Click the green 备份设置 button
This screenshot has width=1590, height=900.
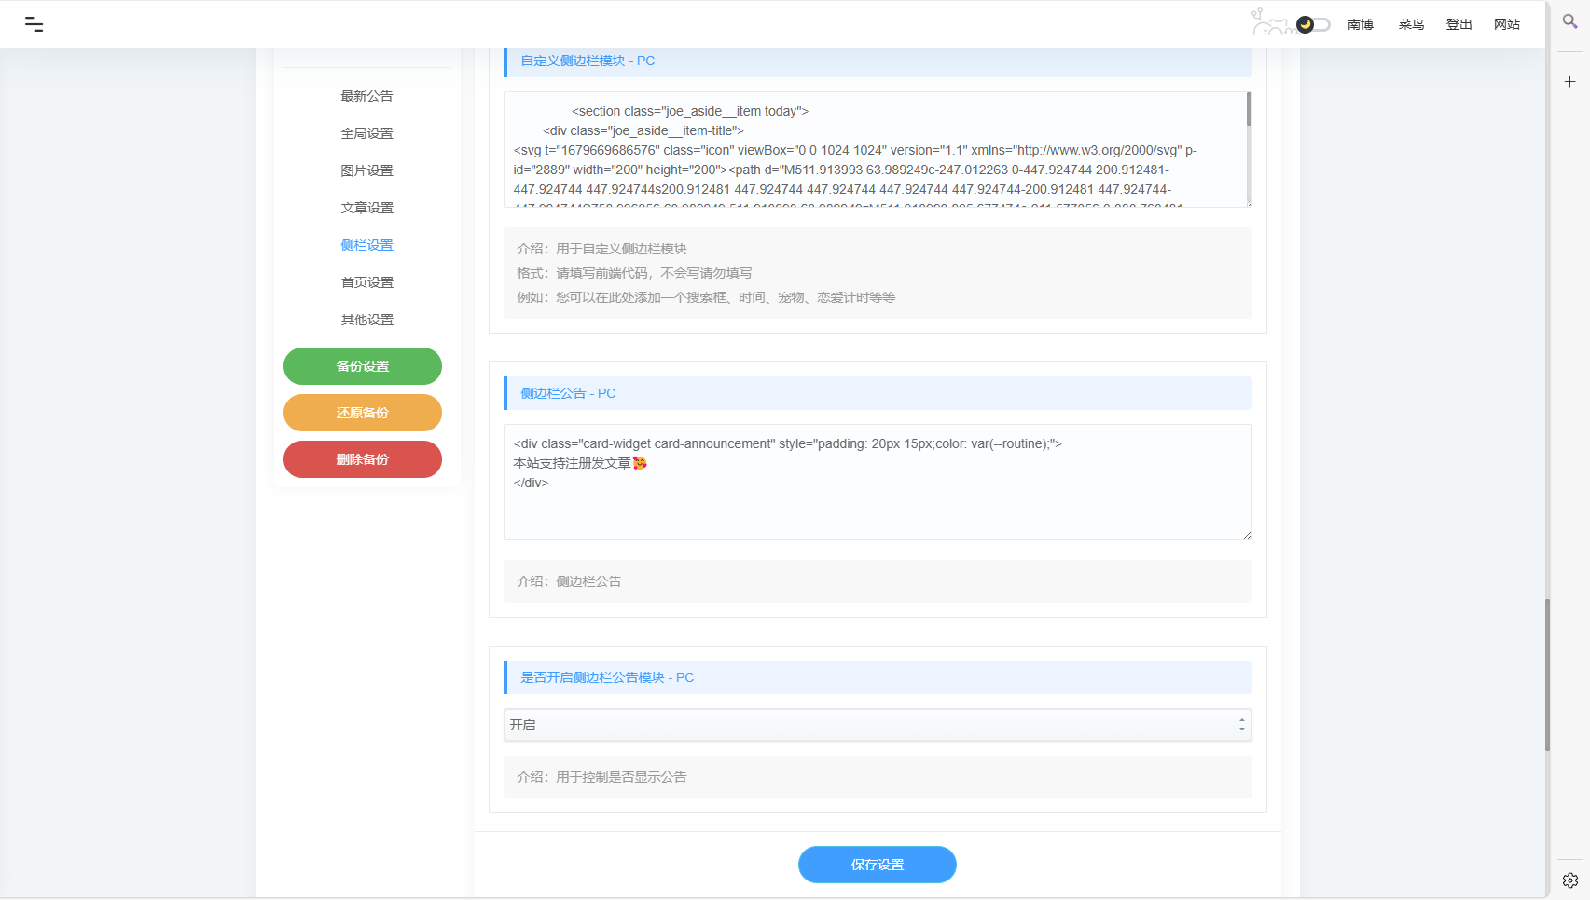tap(363, 366)
